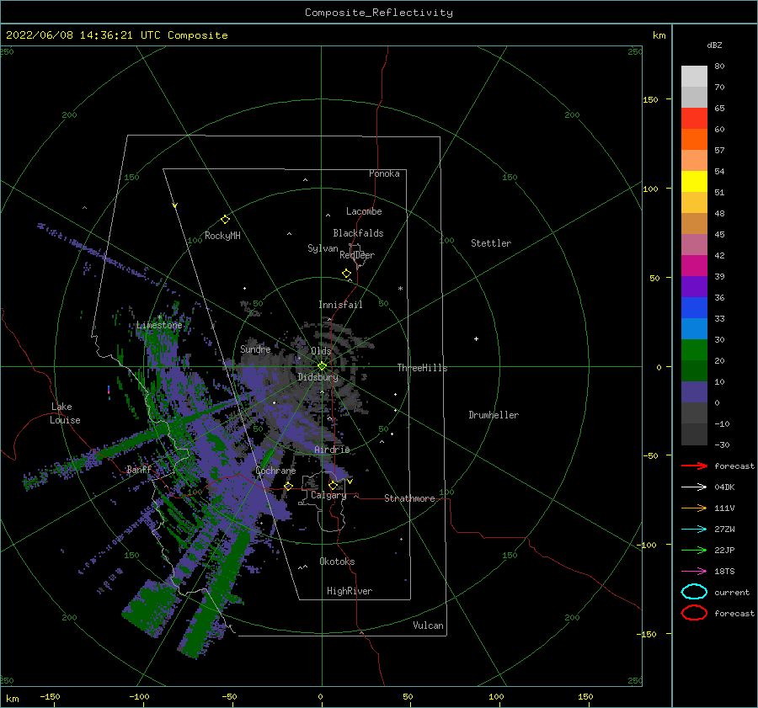Click the yellow diamond marker near RockyMH
Image resolution: width=758 pixels, height=708 pixels.
[x=225, y=220]
